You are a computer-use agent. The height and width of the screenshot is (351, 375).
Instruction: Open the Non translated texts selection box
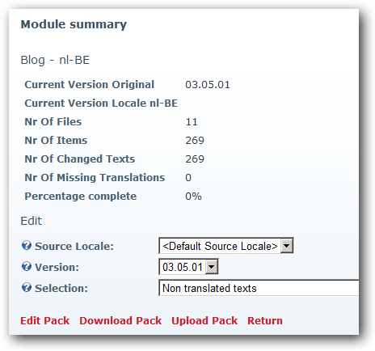coord(259,288)
